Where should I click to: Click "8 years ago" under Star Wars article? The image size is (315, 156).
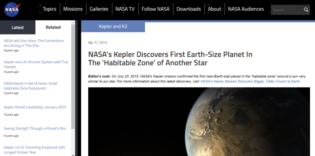pos(11,51)
